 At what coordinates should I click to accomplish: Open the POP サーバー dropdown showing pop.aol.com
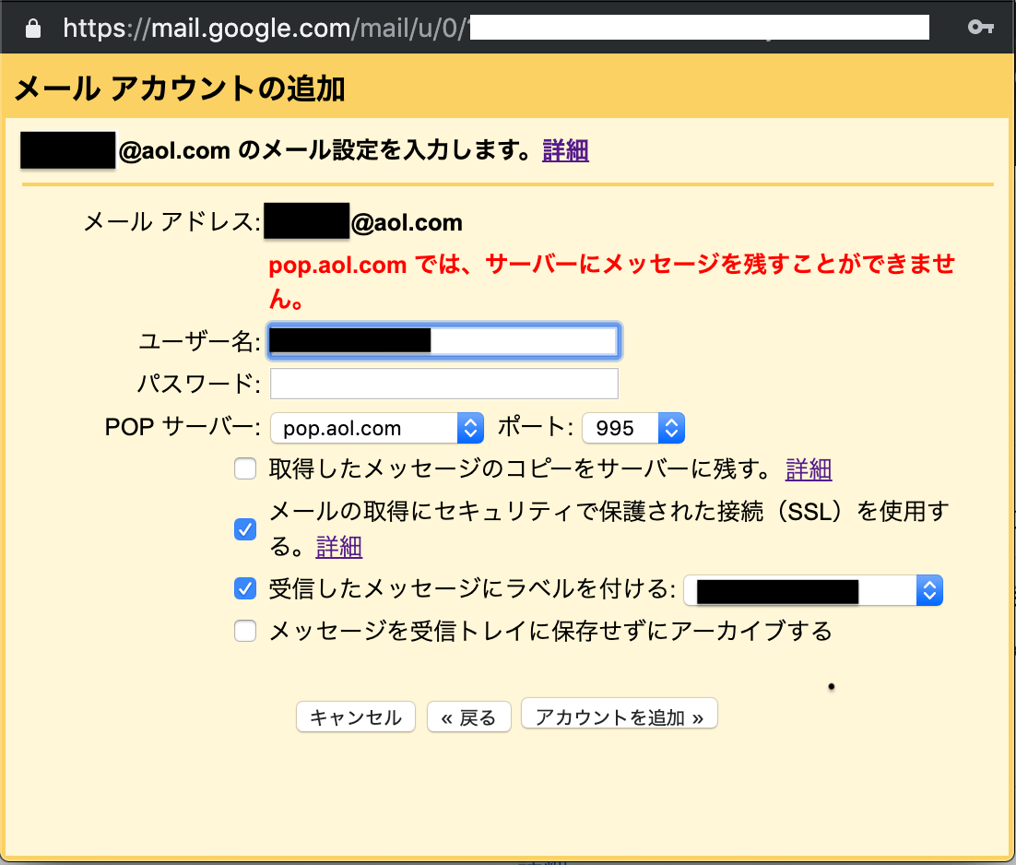377,428
